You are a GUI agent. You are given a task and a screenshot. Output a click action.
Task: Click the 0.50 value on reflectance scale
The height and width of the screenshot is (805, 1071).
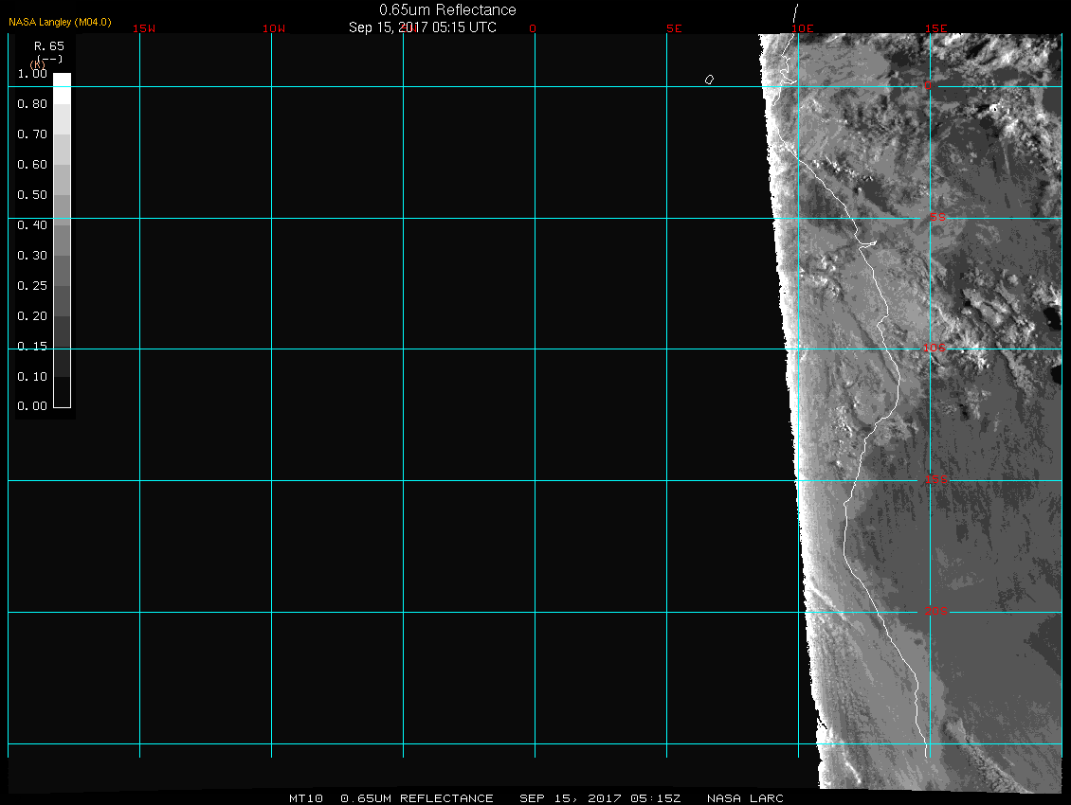32,194
